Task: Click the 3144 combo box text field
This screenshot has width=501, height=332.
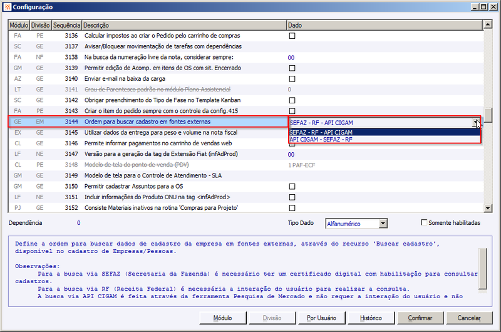Action: pos(380,123)
